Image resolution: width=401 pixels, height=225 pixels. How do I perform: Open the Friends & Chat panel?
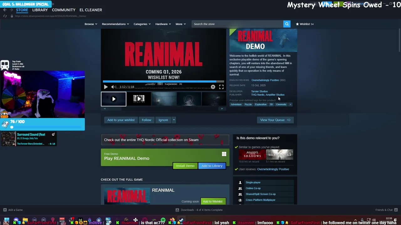tap(386, 210)
